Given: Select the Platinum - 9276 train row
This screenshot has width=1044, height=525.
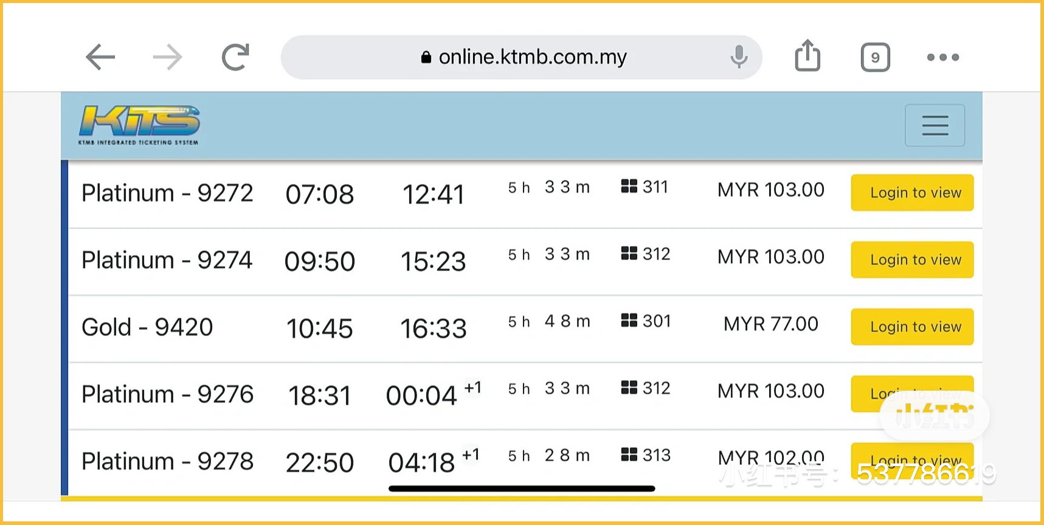Looking at the screenshot, I should click(167, 395).
